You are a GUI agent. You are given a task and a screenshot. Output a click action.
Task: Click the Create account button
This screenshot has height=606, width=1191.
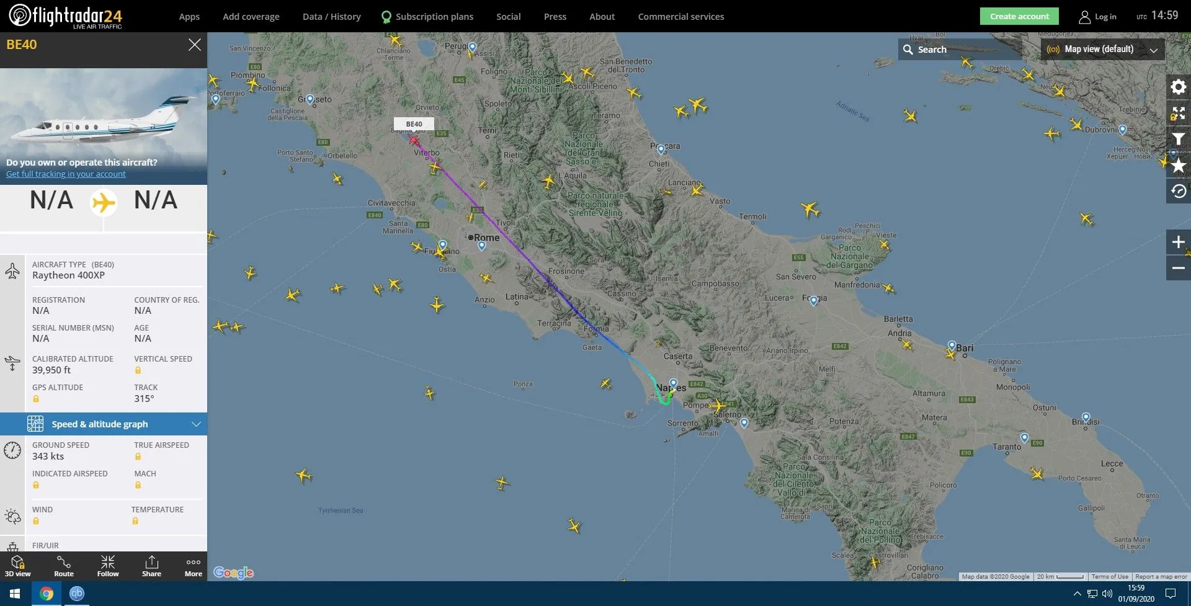pyautogui.click(x=1019, y=17)
